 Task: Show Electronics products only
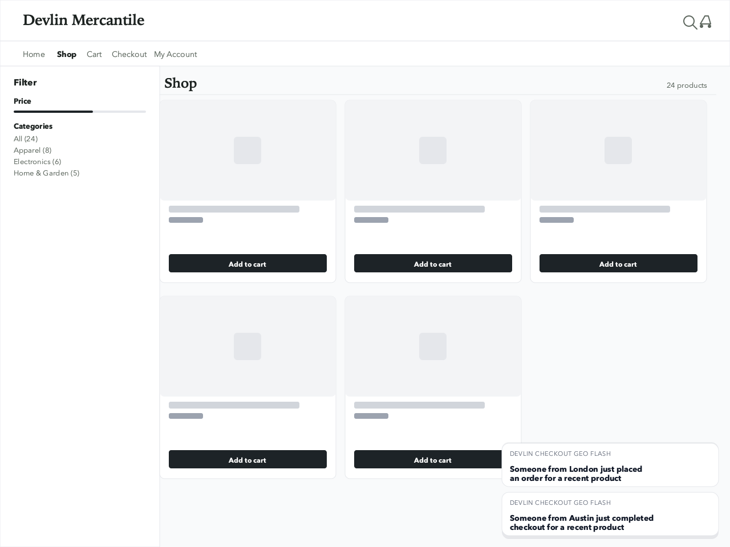coord(37,161)
